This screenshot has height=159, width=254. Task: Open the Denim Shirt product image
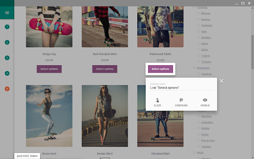pos(105,116)
